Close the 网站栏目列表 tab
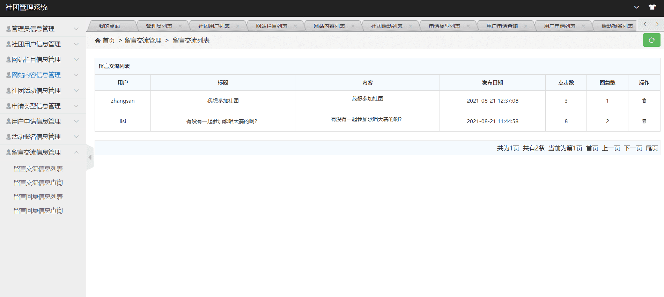This screenshot has height=297, width=664. coord(295,26)
